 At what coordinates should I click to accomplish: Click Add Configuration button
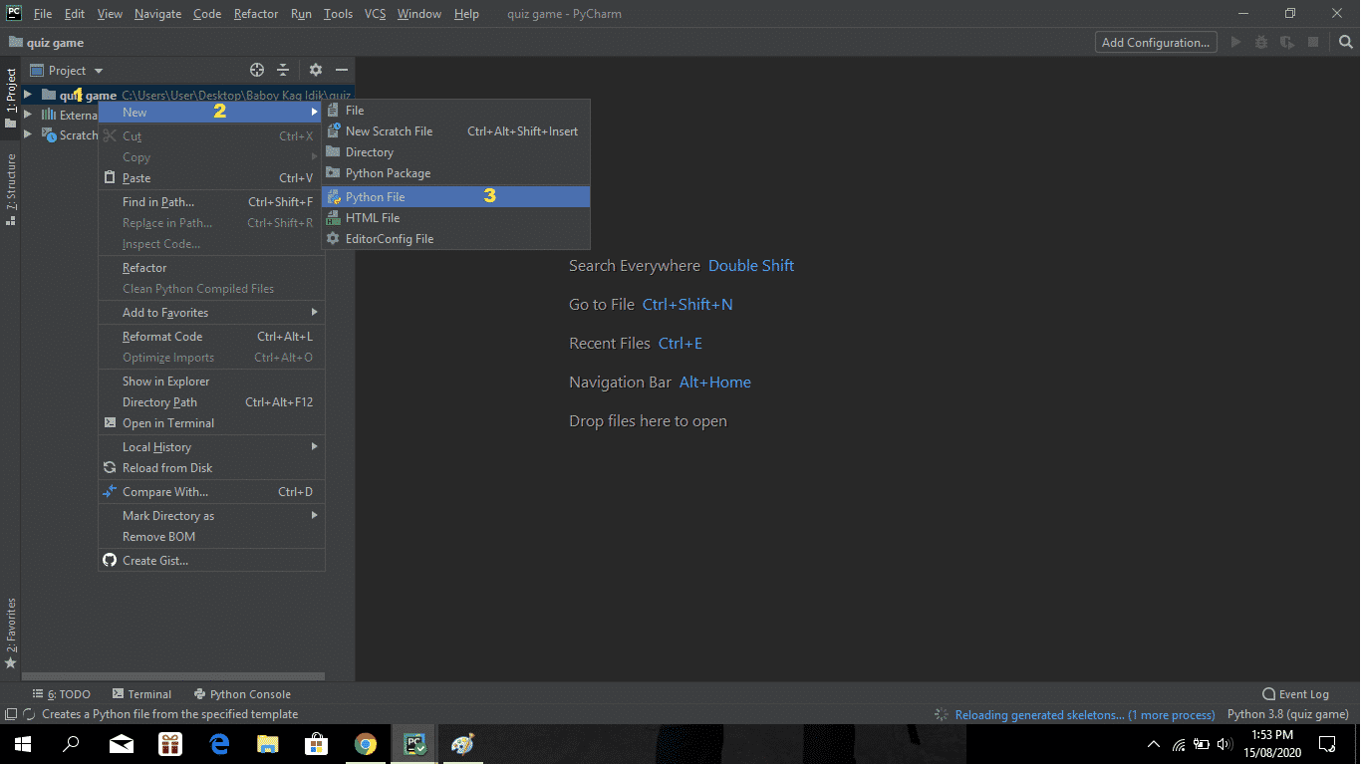pos(1155,42)
